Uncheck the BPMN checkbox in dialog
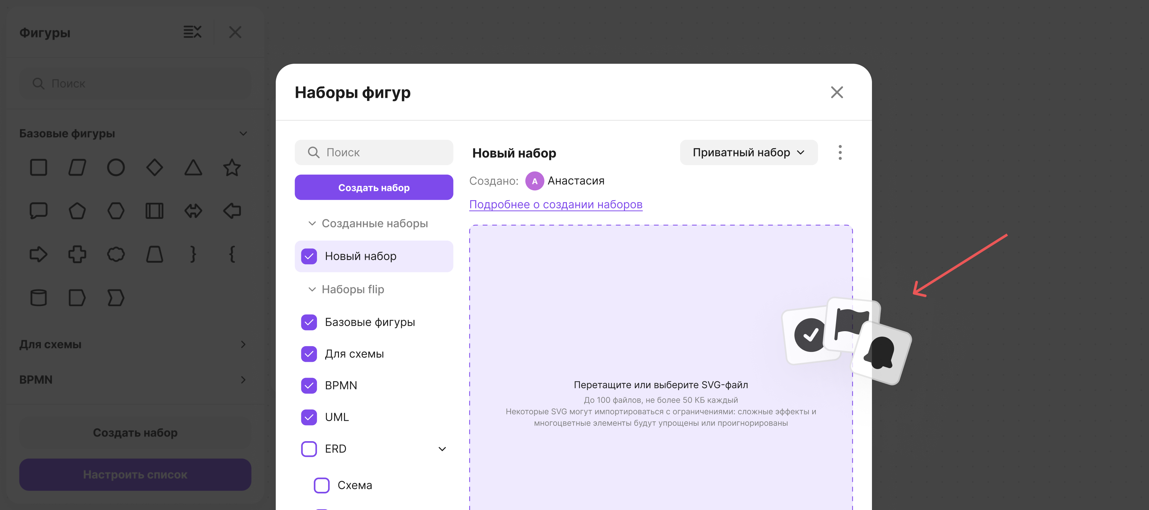1149x510 pixels. (309, 386)
